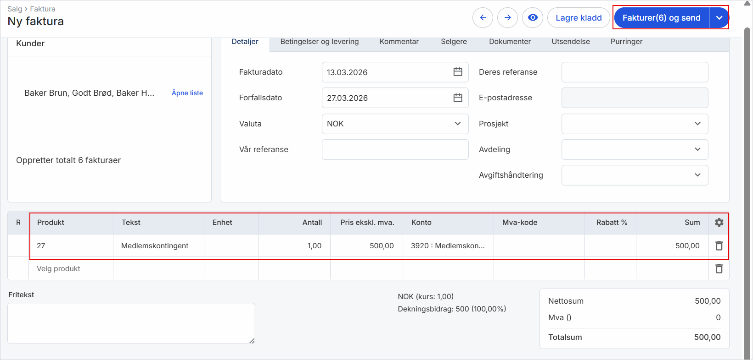The height and width of the screenshot is (360, 753).
Task: Click the previous invoice arrow button
Action: point(483,18)
